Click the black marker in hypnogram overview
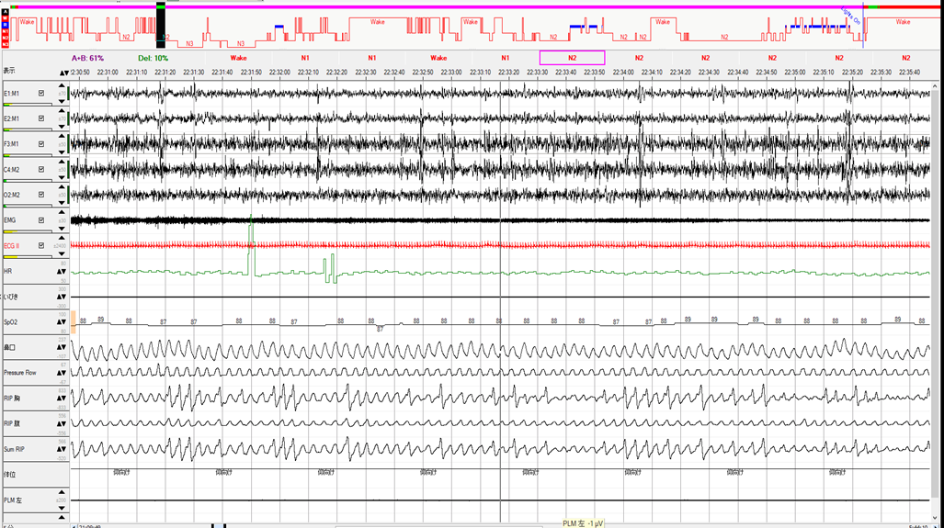 click(160, 25)
